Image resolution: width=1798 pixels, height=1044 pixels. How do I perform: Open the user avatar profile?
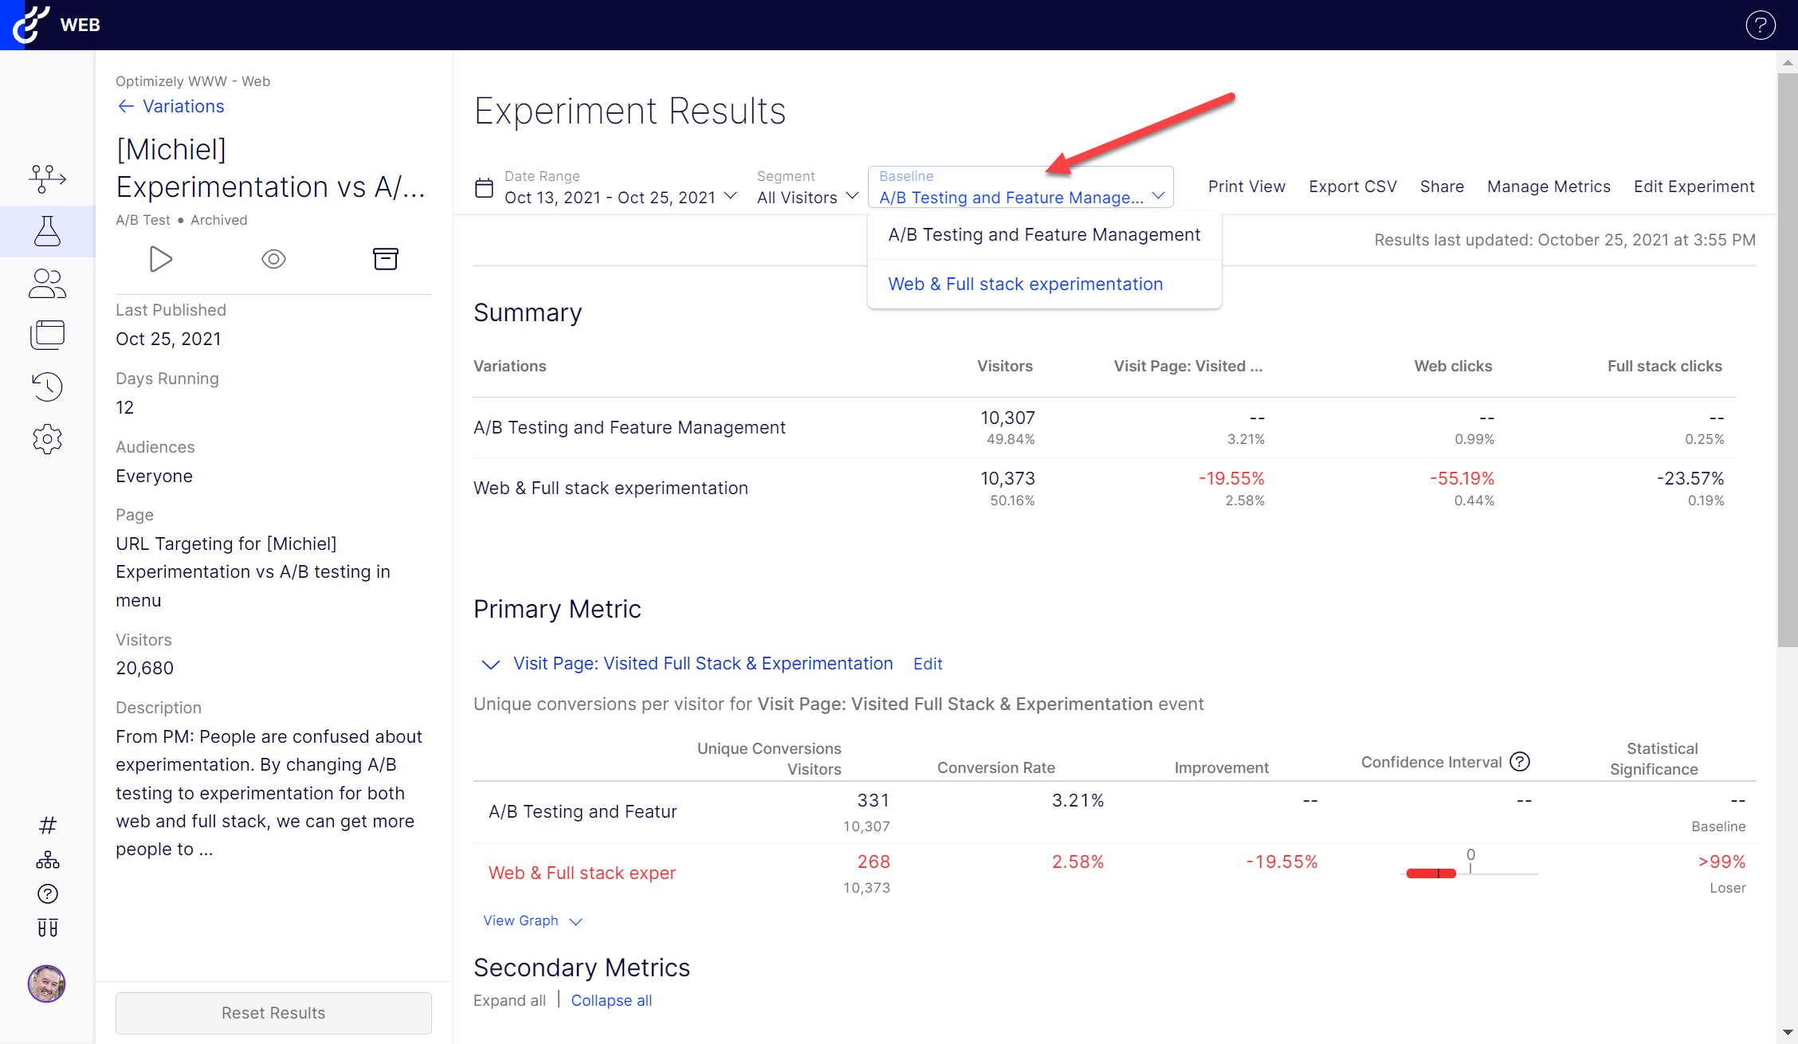click(46, 983)
